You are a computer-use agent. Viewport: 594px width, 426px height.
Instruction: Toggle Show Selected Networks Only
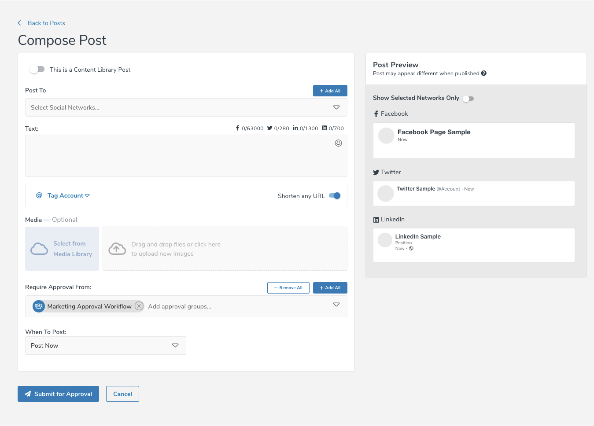pyautogui.click(x=468, y=99)
